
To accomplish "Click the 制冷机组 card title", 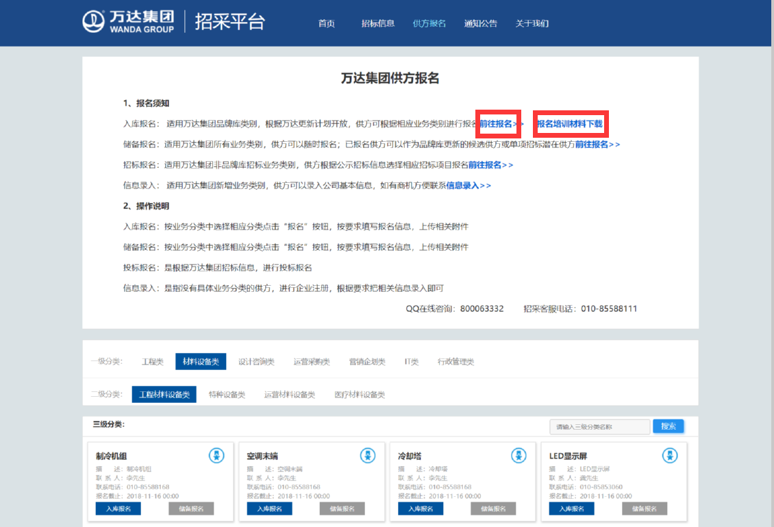I will pos(112,456).
